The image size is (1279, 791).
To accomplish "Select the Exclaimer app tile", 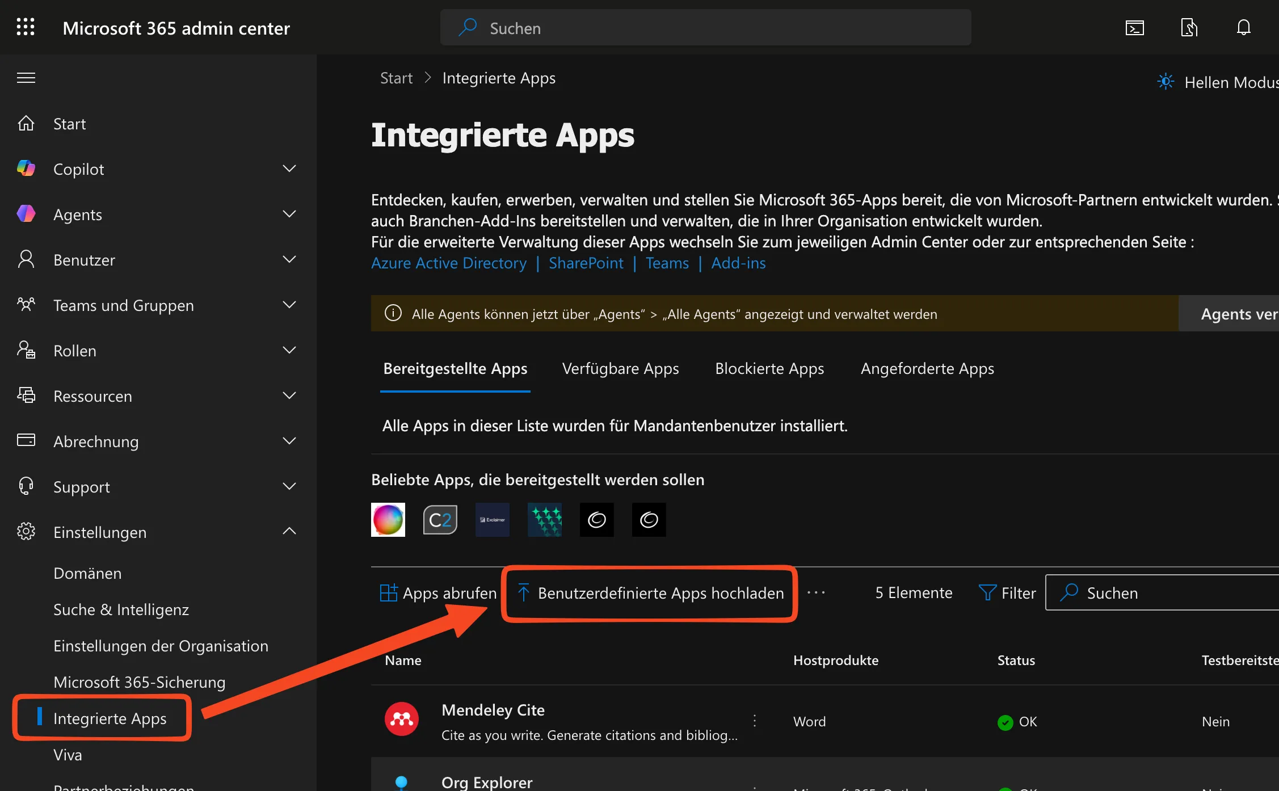I will (492, 519).
